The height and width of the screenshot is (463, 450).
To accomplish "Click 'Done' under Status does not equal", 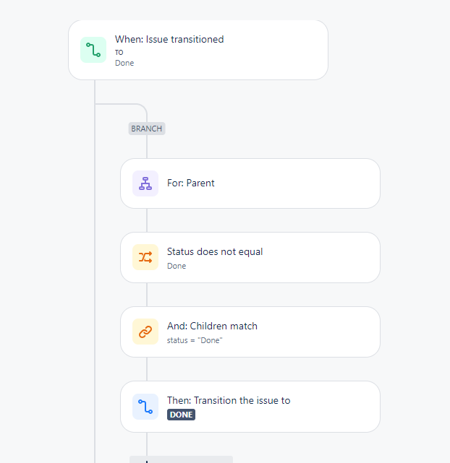I will tap(177, 266).
